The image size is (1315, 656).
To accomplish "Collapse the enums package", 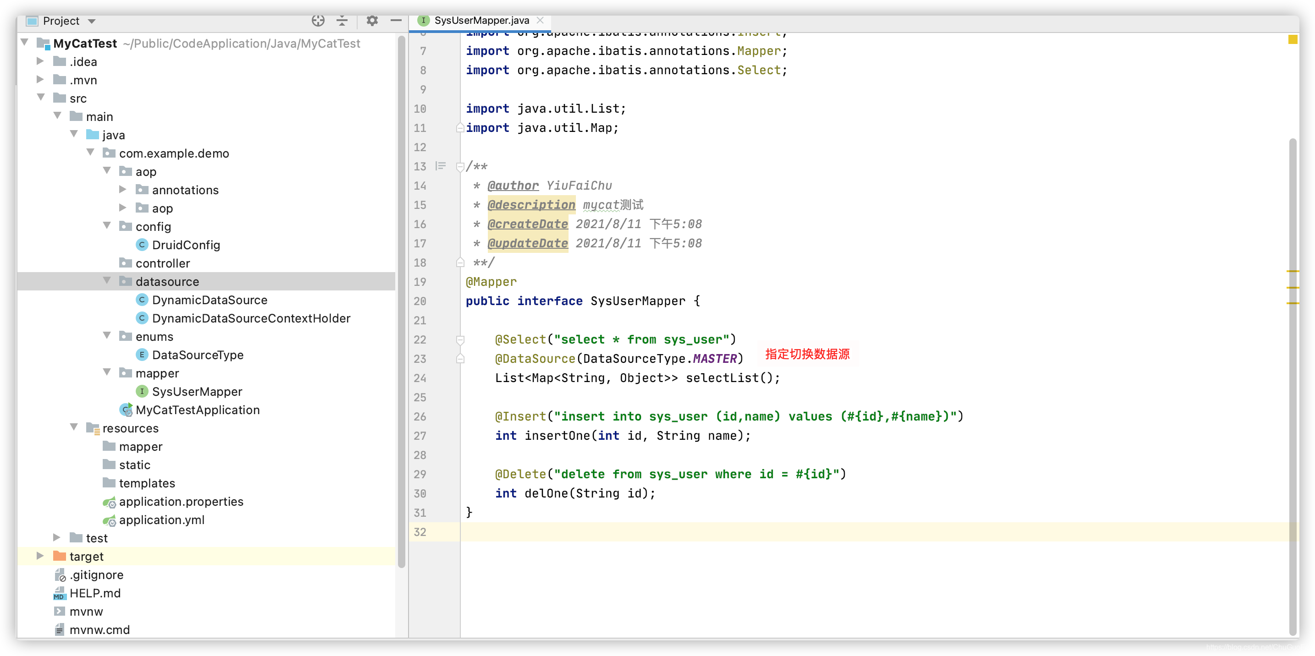I will tap(107, 336).
